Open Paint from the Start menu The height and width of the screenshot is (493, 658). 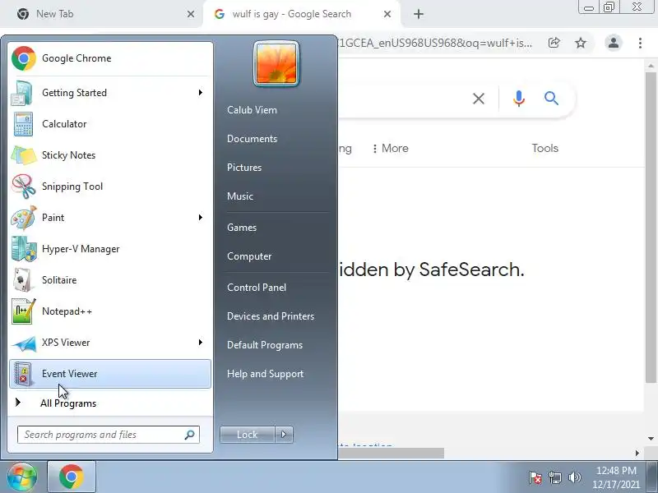pyautogui.click(x=110, y=218)
